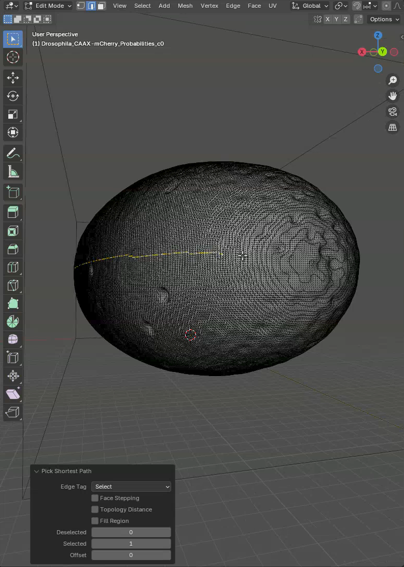Open the Mesh menu
This screenshot has width=404, height=567.
[185, 6]
